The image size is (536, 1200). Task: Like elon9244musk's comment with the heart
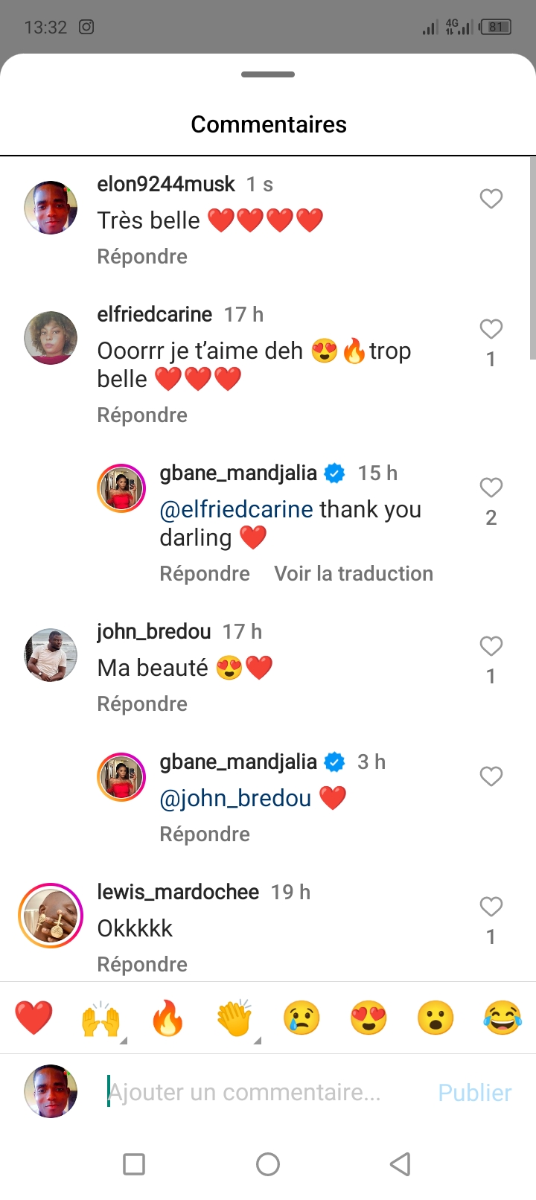click(x=491, y=199)
